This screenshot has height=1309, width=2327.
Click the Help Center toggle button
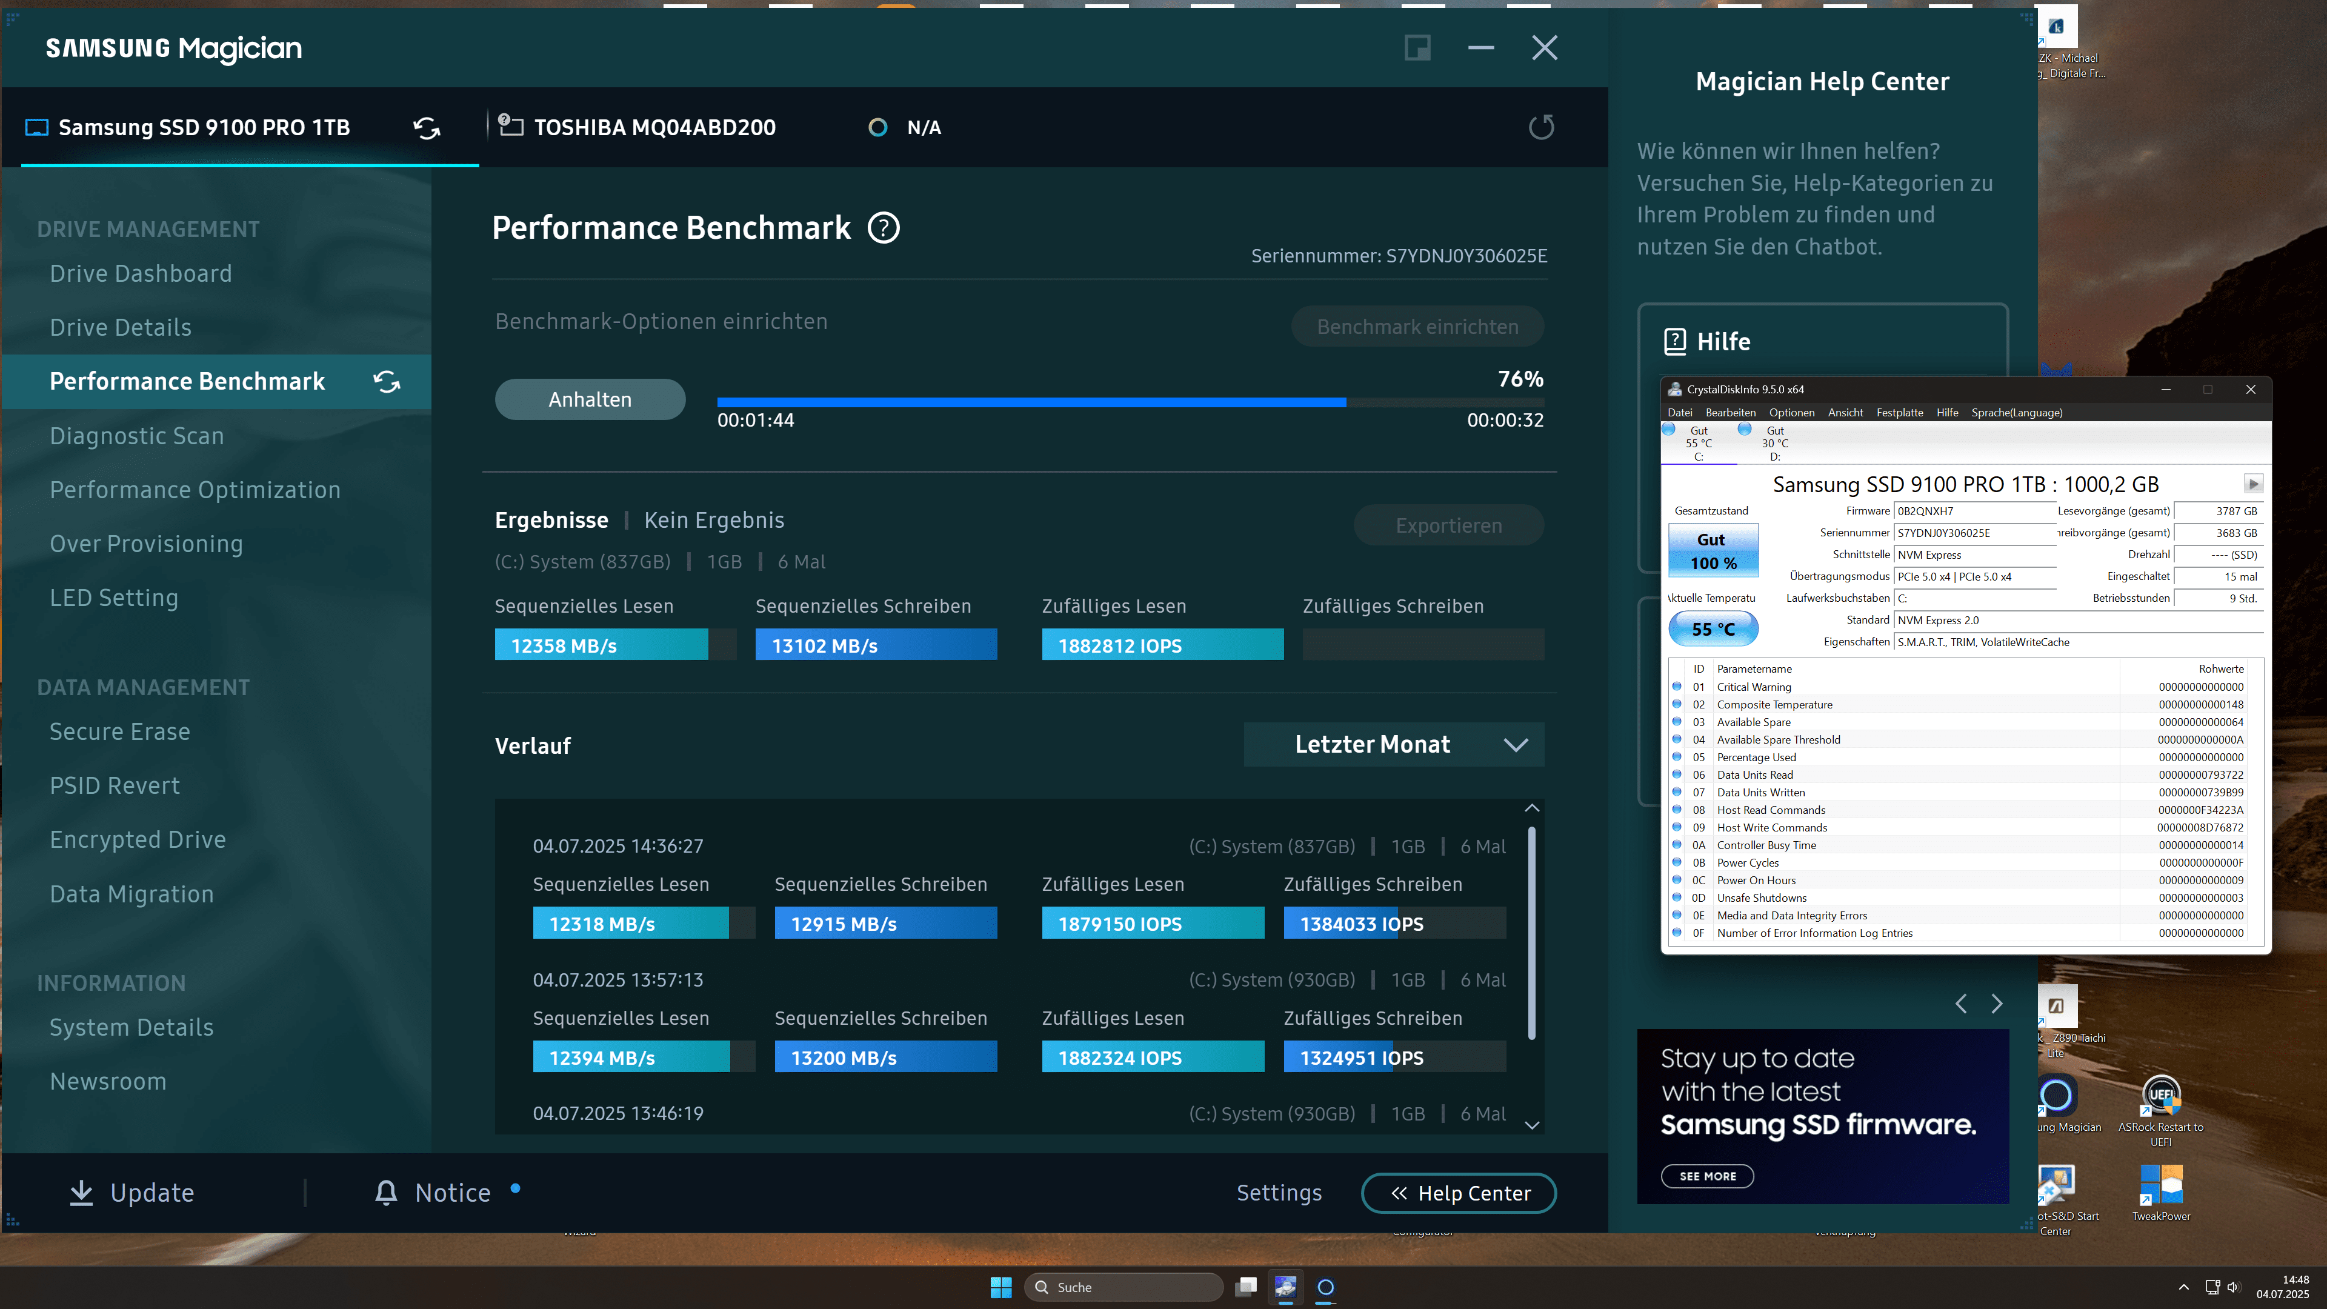click(x=1459, y=1193)
